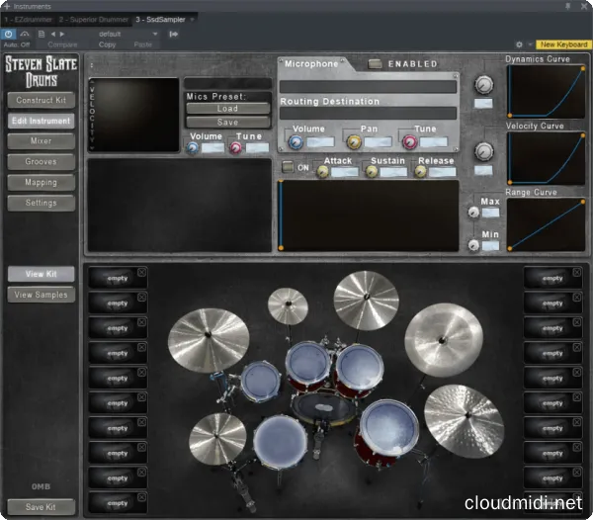The image size is (593, 520).
Task: Click the Min value field
Action: point(490,246)
